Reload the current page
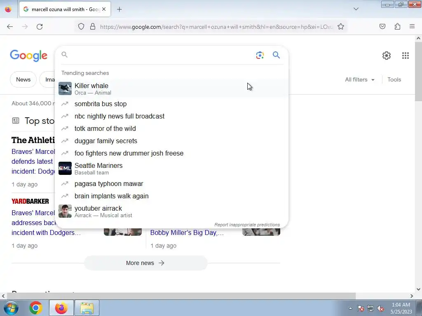 click(40, 27)
